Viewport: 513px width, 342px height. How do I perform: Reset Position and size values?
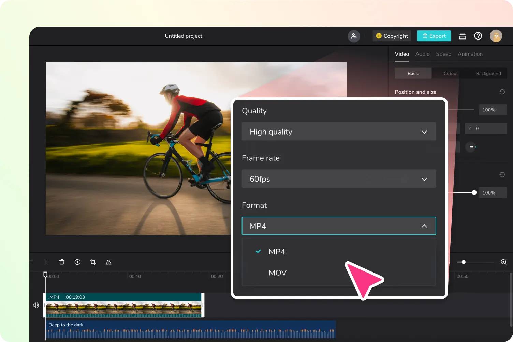point(502,92)
